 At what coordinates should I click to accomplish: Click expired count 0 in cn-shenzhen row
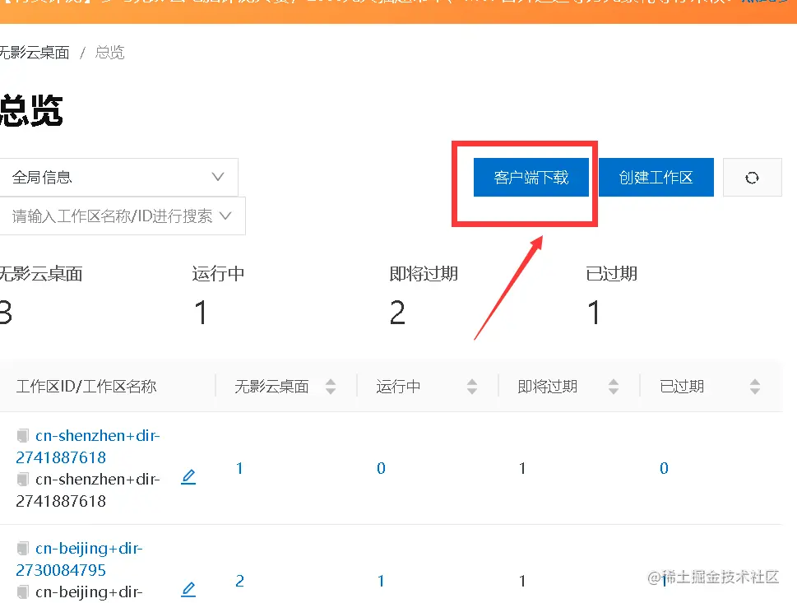click(x=664, y=468)
